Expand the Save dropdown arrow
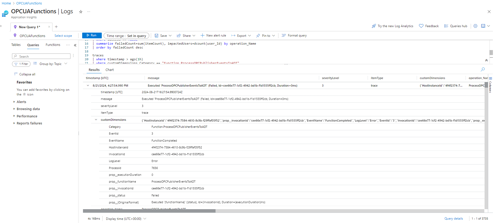 [x=170, y=36]
